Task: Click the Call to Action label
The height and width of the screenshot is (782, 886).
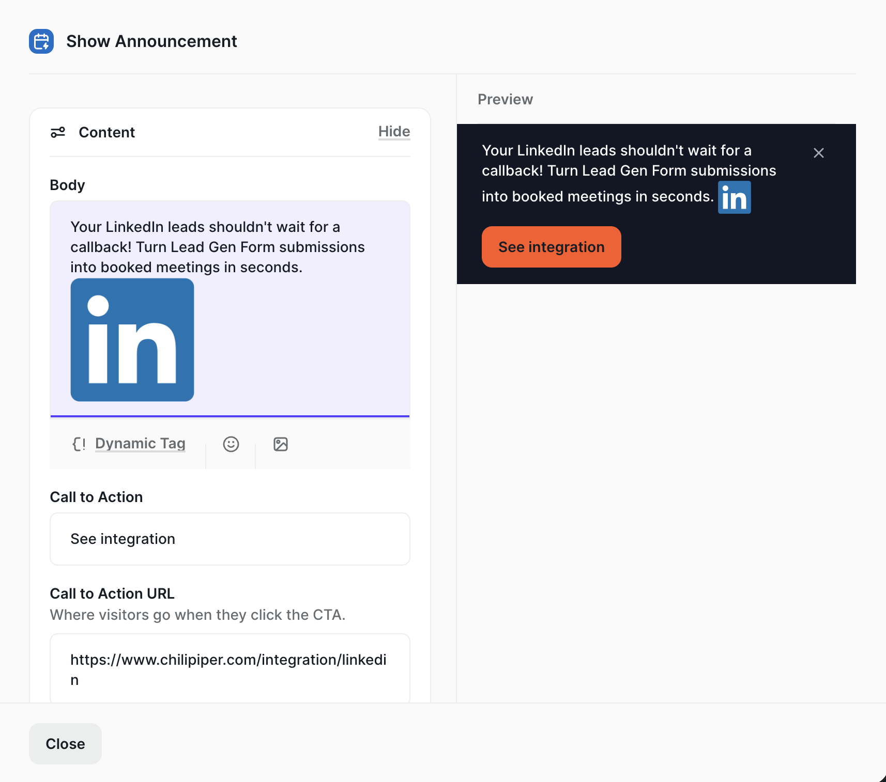Action: [96, 497]
